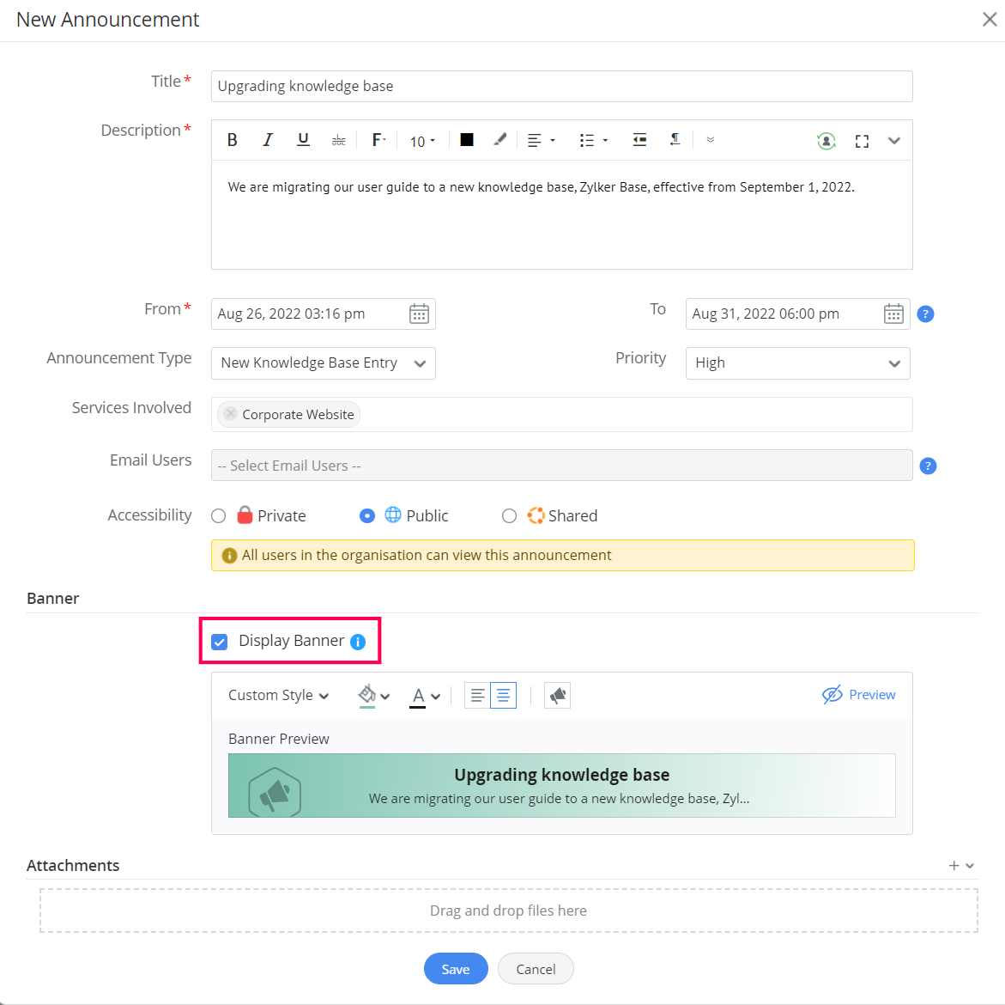1005x1005 pixels.
Task: Toggle bold formatting in description editor
Action: [x=232, y=140]
